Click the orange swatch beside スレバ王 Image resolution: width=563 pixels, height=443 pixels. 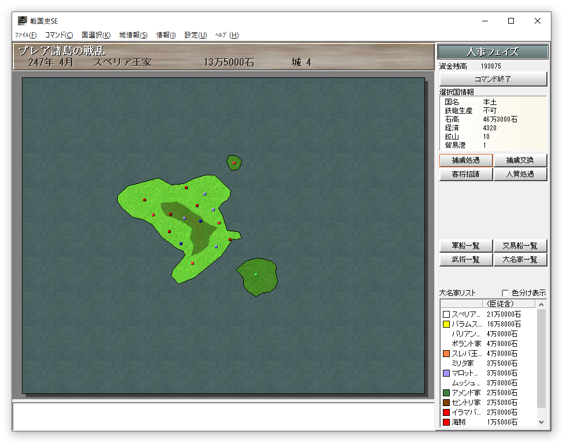(446, 354)
